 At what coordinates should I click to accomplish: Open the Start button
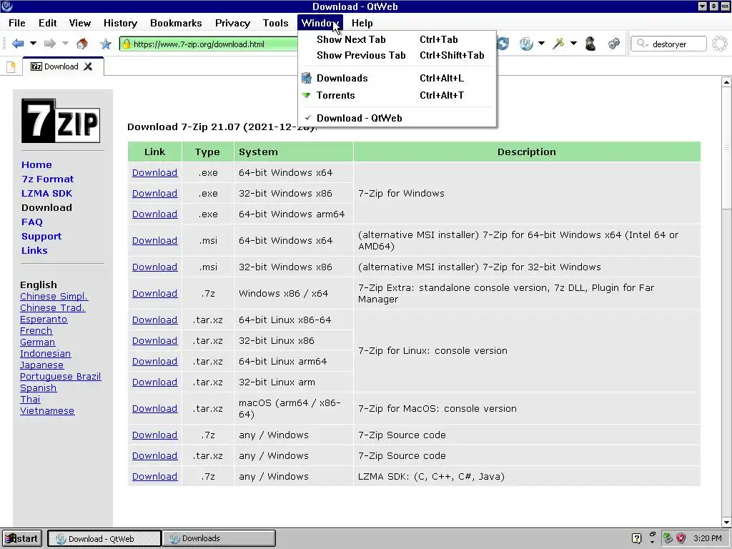pos(22,538)
